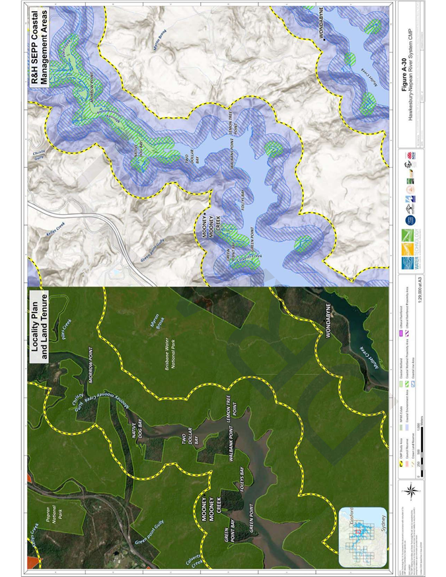Click the orange land parcel on satellite map
446x577 pixels.
[x=33, y=564]
